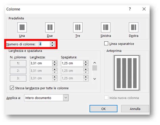Select the Tre column preset icon
Viewport: 160px width, 125px height.
[78, 27]
